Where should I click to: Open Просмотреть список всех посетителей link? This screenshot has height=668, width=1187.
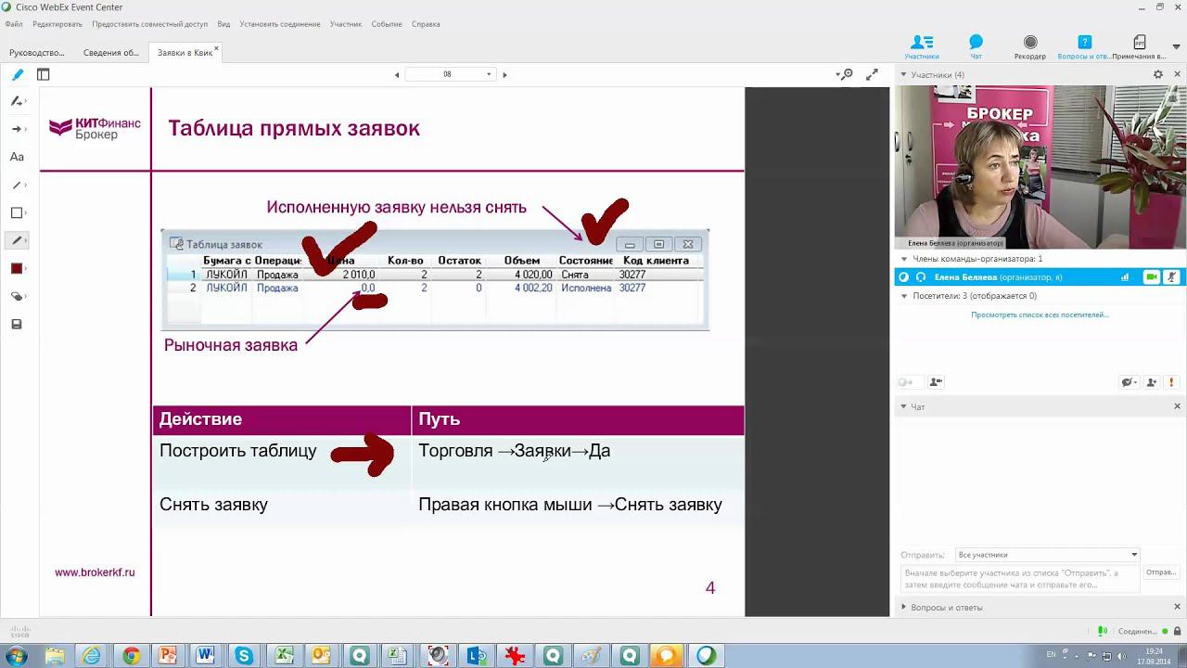(x=1040, y=315)
